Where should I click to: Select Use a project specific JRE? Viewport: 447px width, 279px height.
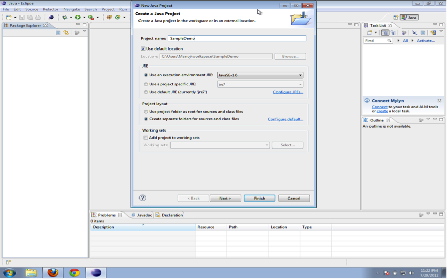(146, 84)
